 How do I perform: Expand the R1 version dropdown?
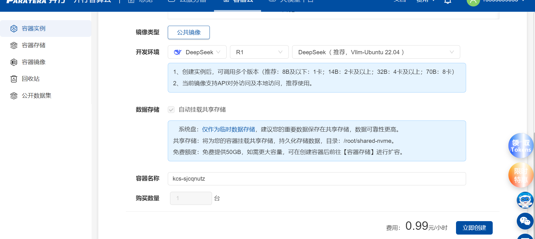[259, 52]
